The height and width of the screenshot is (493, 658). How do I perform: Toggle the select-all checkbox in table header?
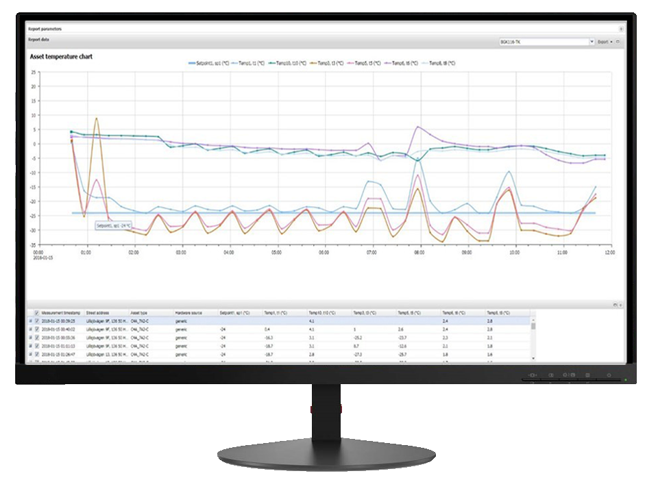tap(37, 313)
